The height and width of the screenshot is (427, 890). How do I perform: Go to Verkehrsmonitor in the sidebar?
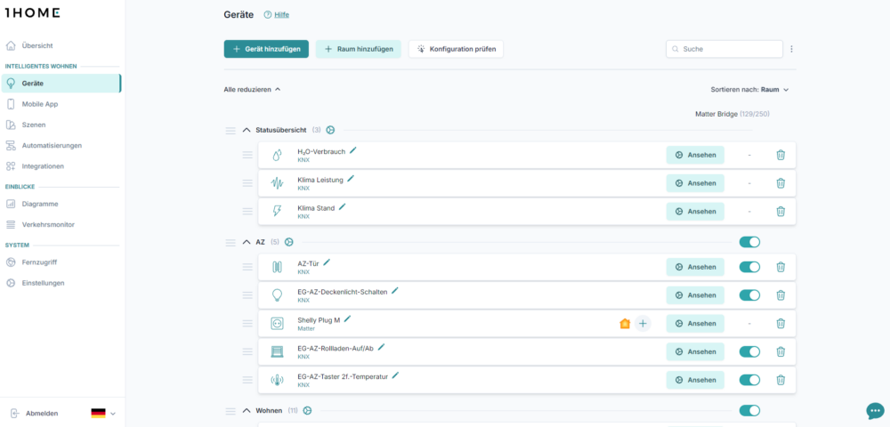(x=48, y=224)
